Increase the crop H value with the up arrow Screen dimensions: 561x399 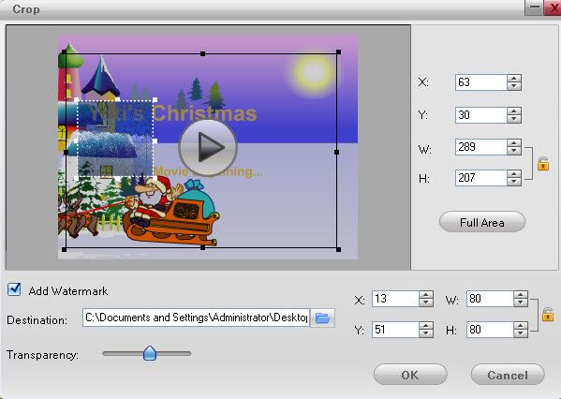pyautogui.click(x=514, y=174)
